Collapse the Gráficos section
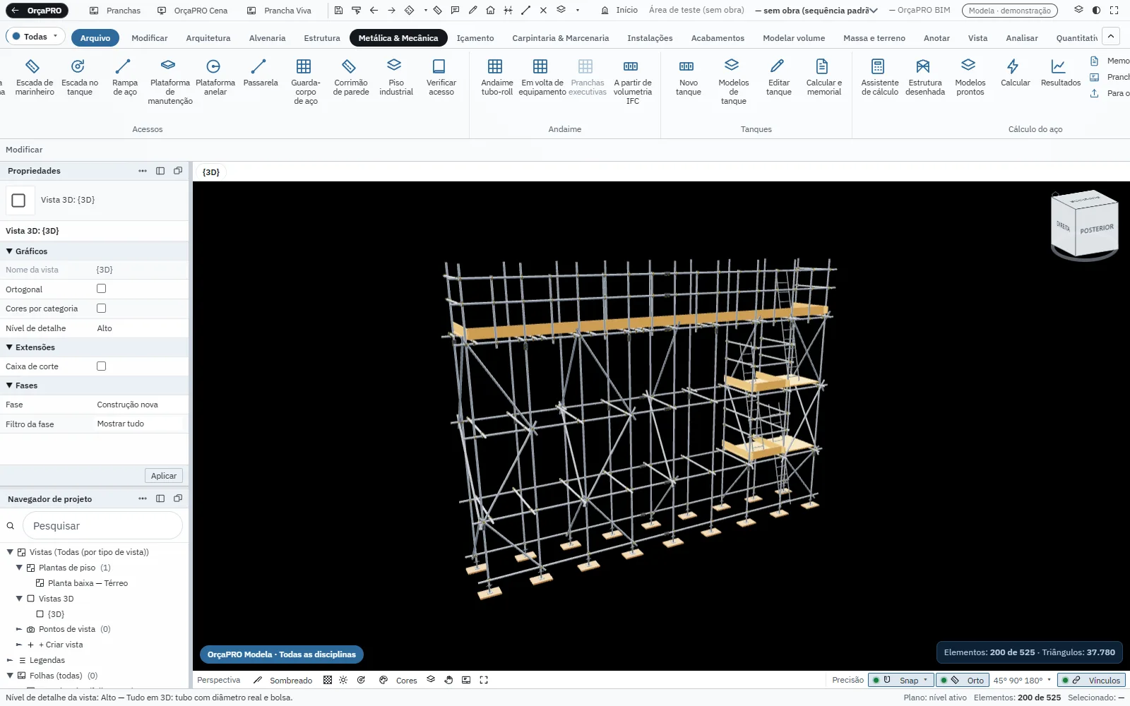 pos(10,251)
